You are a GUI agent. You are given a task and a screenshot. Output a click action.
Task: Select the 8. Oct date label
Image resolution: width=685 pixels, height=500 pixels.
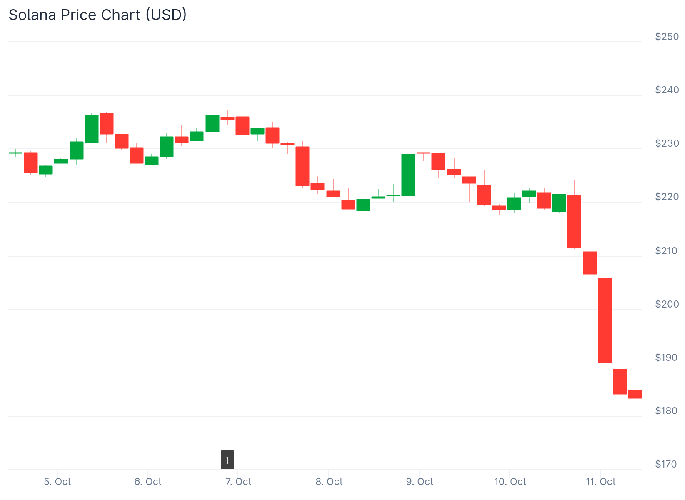click(329, 482)
